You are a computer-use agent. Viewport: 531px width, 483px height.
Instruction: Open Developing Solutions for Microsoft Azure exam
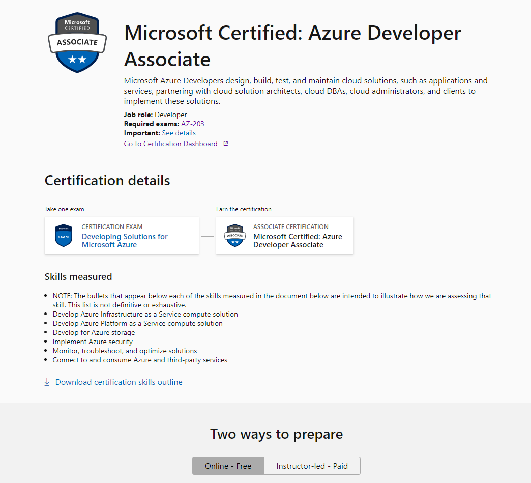coord(125,241)
